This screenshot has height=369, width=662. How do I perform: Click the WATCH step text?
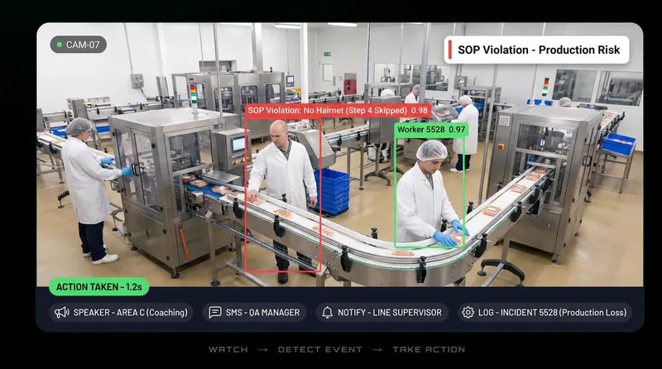click(x=228, y=350)
